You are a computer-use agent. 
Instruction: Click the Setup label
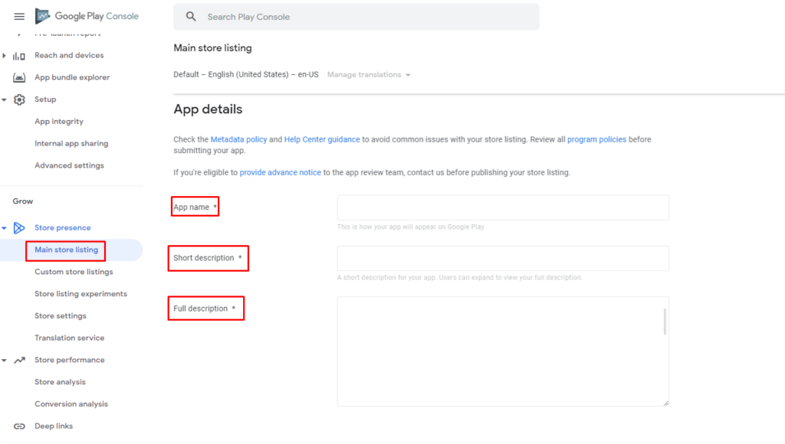click(x=45, y=100)
